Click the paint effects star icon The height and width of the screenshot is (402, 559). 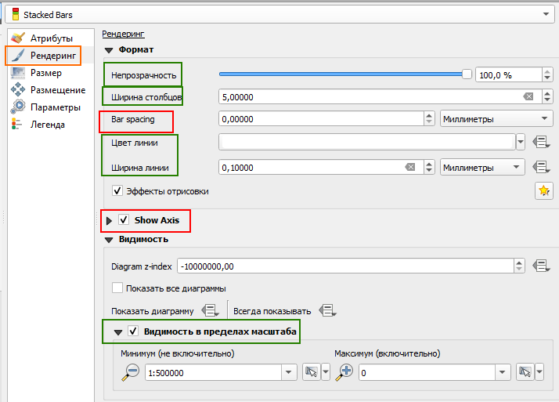tap(543, 190)
